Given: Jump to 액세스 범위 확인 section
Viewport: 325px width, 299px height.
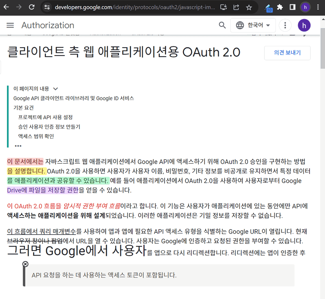Looking at the screenshot, I should (x=36, y=136).
